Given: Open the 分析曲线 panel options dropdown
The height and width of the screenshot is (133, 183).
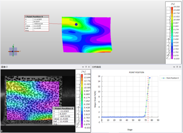Looking at the screenshot, I should pyautogui.click(x=174, y=67).
